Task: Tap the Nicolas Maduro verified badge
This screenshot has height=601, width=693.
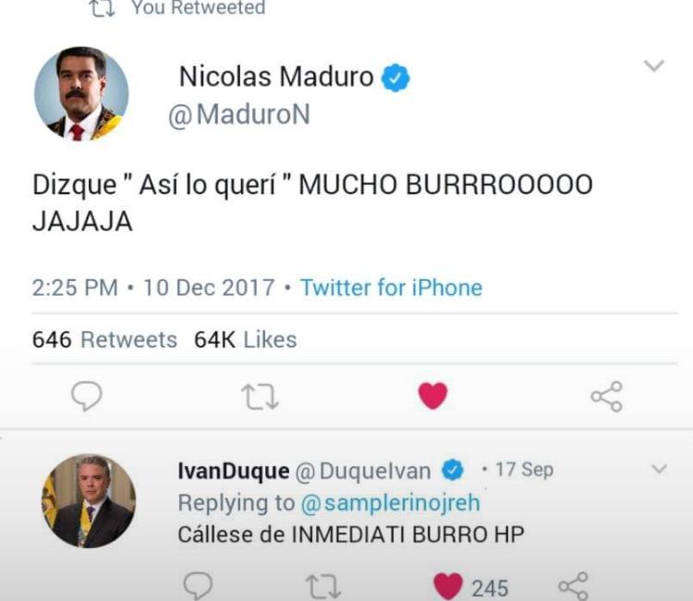Action: click(x=395, y=78)
